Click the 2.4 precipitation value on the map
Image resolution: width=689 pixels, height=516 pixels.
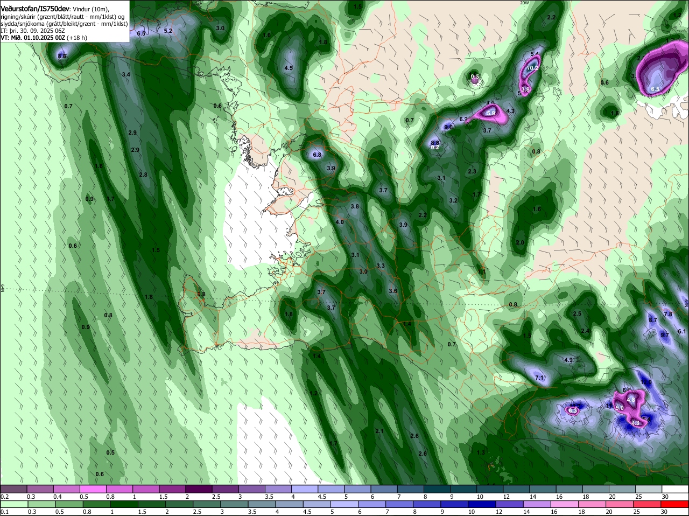(585, 331)
